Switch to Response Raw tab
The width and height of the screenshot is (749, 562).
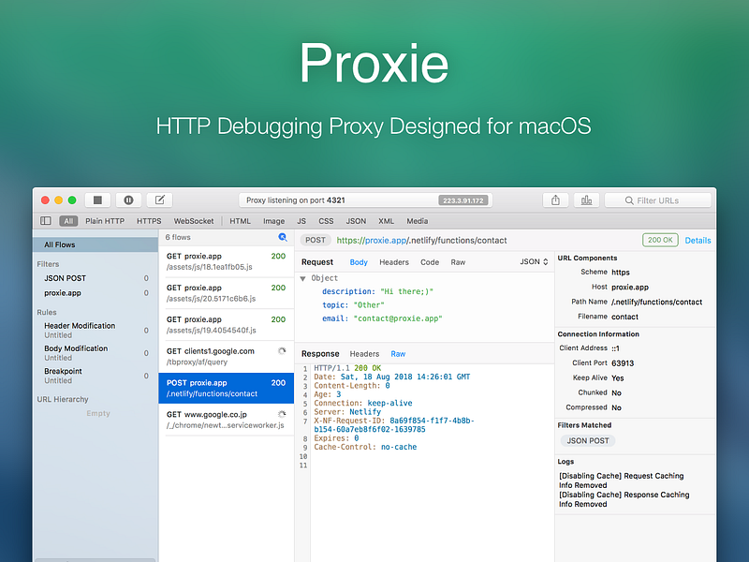coord(398,354)
